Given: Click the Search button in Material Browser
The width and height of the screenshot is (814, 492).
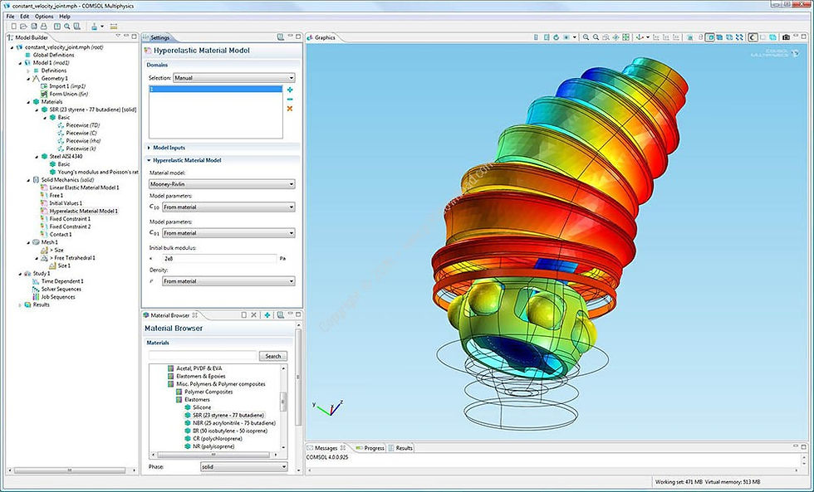Looking at the screenshot, I should point(273,356).
